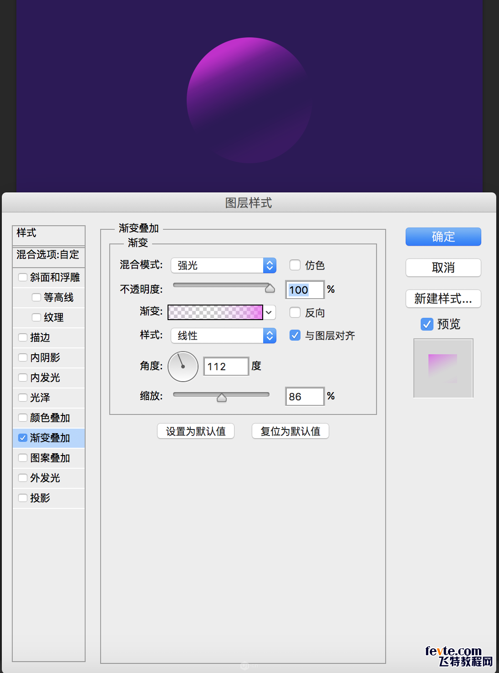
Task: Click the 不透明度 opacity slider handle
Action: (270, 288)
